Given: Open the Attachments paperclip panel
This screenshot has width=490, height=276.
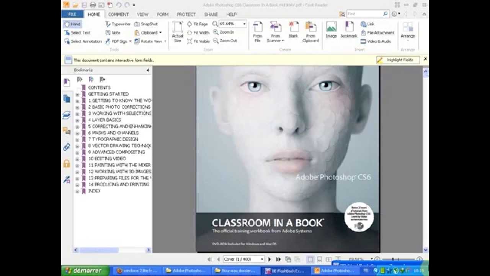Looking at the screenshot, I should coord(67,148).
